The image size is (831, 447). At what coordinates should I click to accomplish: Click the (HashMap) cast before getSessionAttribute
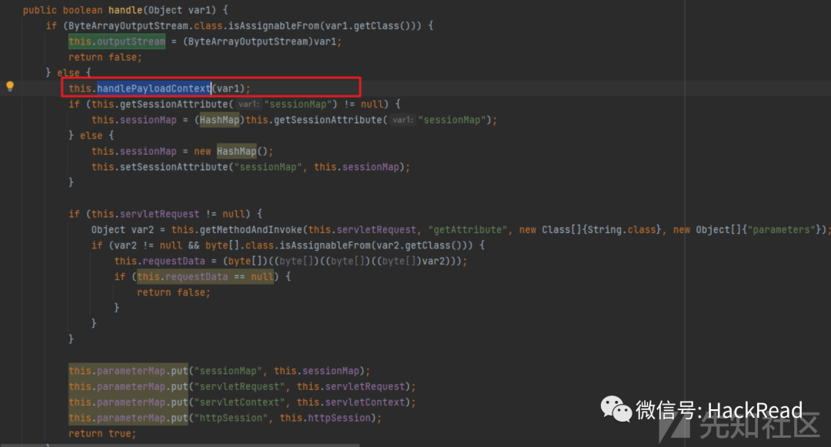pos(219,120)
